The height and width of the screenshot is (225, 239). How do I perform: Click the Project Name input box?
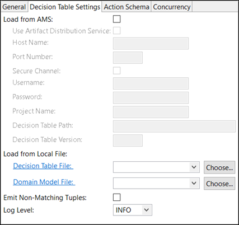point(151,112)
